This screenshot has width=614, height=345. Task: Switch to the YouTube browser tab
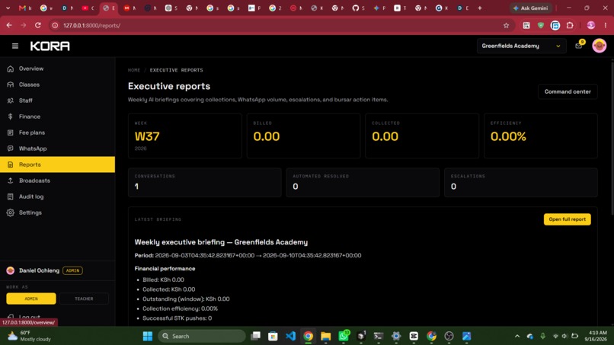(x=88, y=8)
